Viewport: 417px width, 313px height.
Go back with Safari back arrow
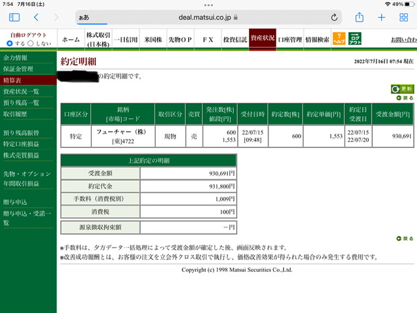tap(36, 18)
